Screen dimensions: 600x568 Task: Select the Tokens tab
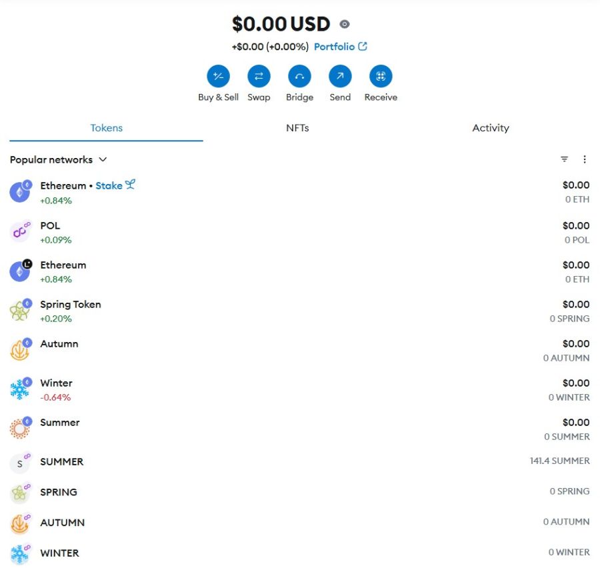coord(107,128)
